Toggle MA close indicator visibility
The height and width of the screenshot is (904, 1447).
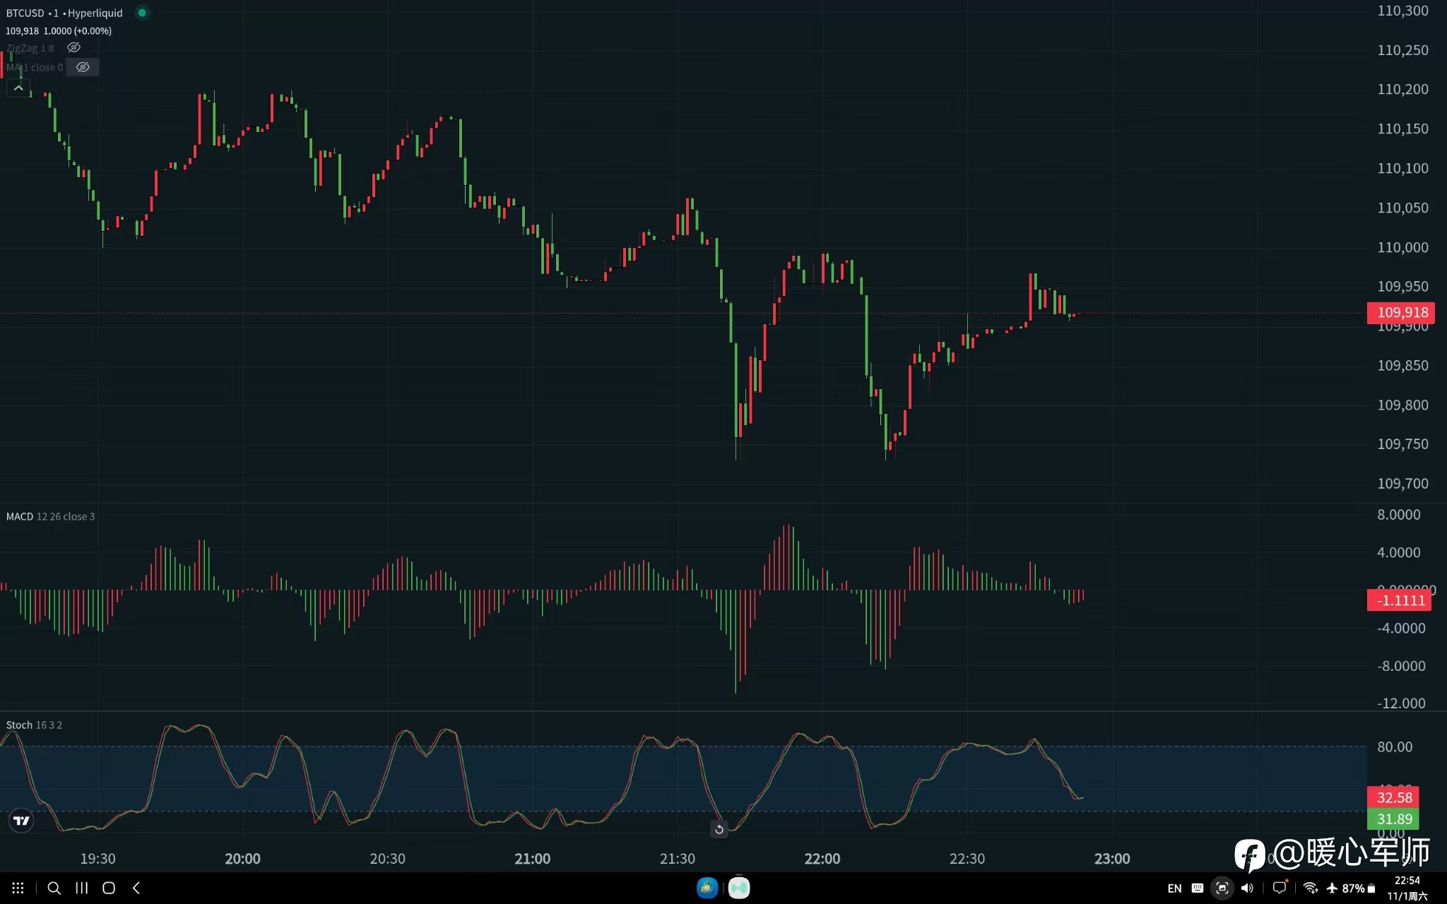click(x=83, y=67)
